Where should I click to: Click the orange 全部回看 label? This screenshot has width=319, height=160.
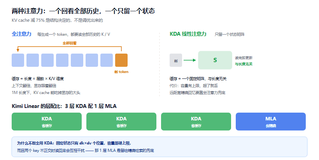pos(69,43)
